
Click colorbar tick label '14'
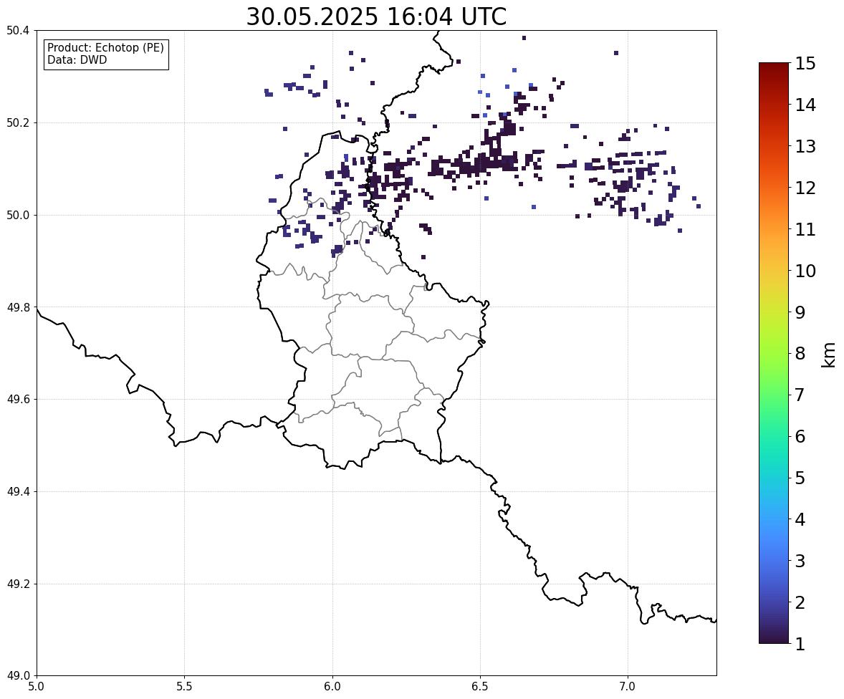pos(805,105)
